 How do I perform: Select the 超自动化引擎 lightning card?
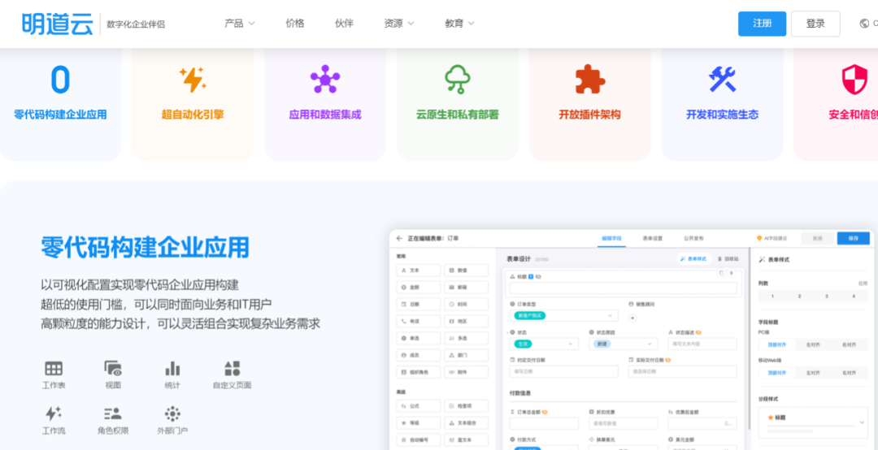(193, 103)
